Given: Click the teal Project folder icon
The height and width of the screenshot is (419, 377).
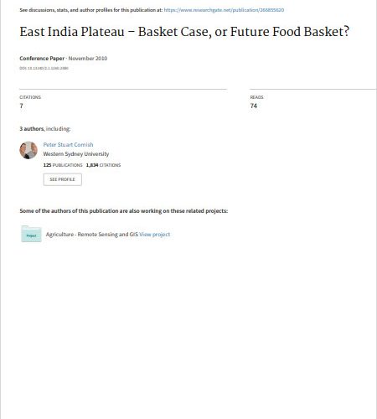Looking at the screenshot, I should (x=31, y=234).
